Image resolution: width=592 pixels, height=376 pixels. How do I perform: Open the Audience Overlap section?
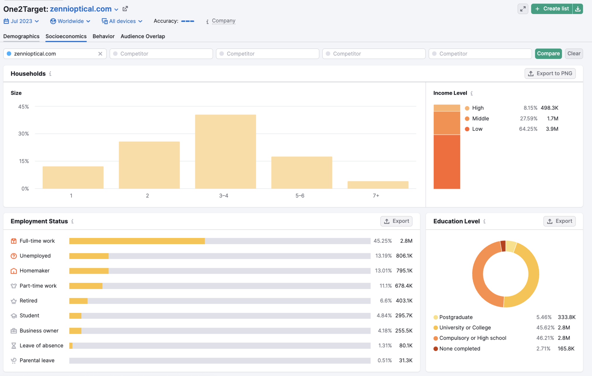(142, 36)
